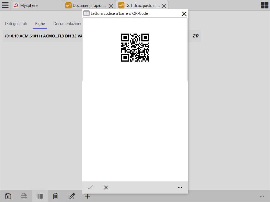This screenshot has width=270, height=202.
Task: Switch to the Documenti rapidi tab
Action: [x=89, y=5]
